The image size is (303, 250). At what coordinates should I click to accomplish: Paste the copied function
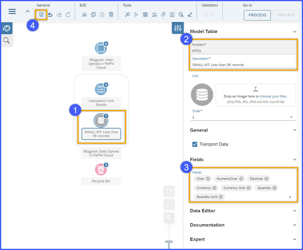pyautogui.click(x=102, y=15)
